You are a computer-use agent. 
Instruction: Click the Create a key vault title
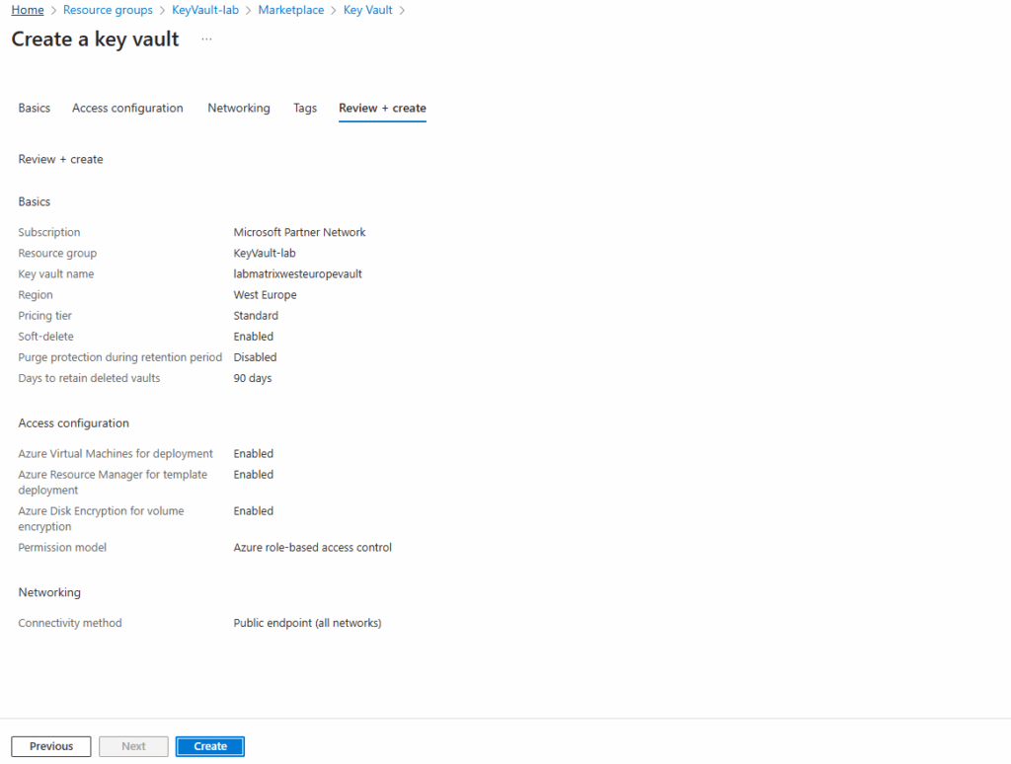96,39
